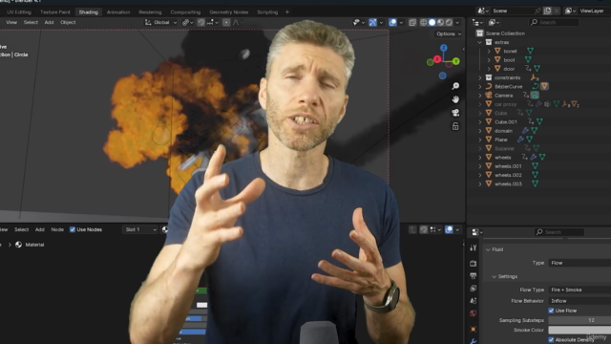This screenshot has height=344, width=611.
Task: Click the outliner Search field
Action: 554,22
